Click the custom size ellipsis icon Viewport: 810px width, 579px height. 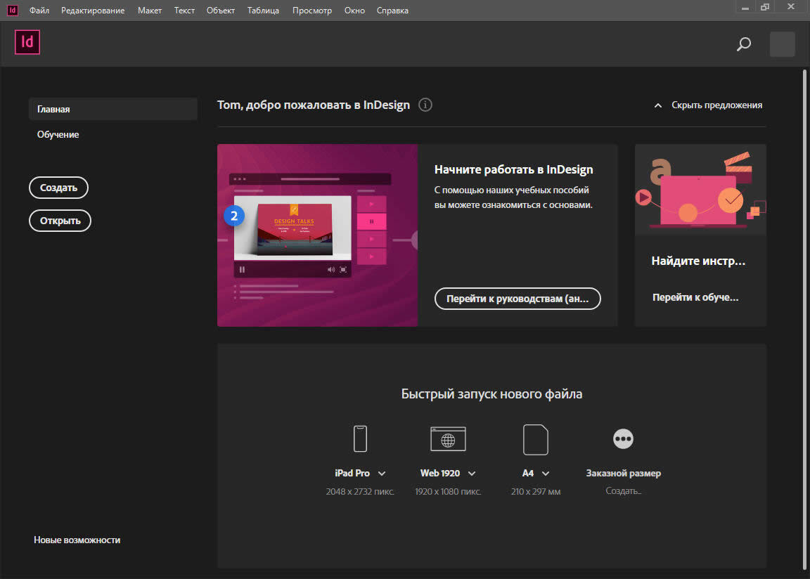point(623,438)
